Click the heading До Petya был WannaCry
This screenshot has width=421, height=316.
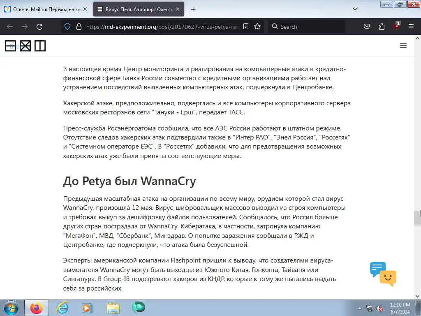coord(130,181)
